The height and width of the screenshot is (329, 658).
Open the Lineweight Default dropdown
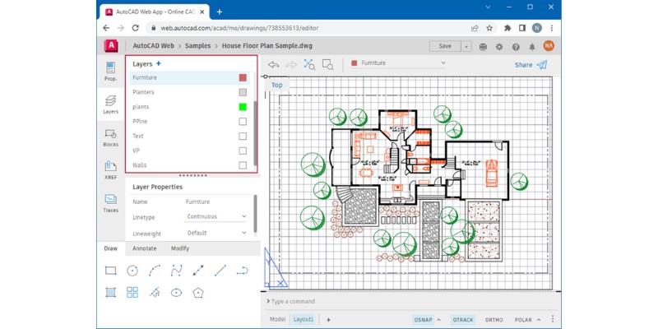[216, 233]
